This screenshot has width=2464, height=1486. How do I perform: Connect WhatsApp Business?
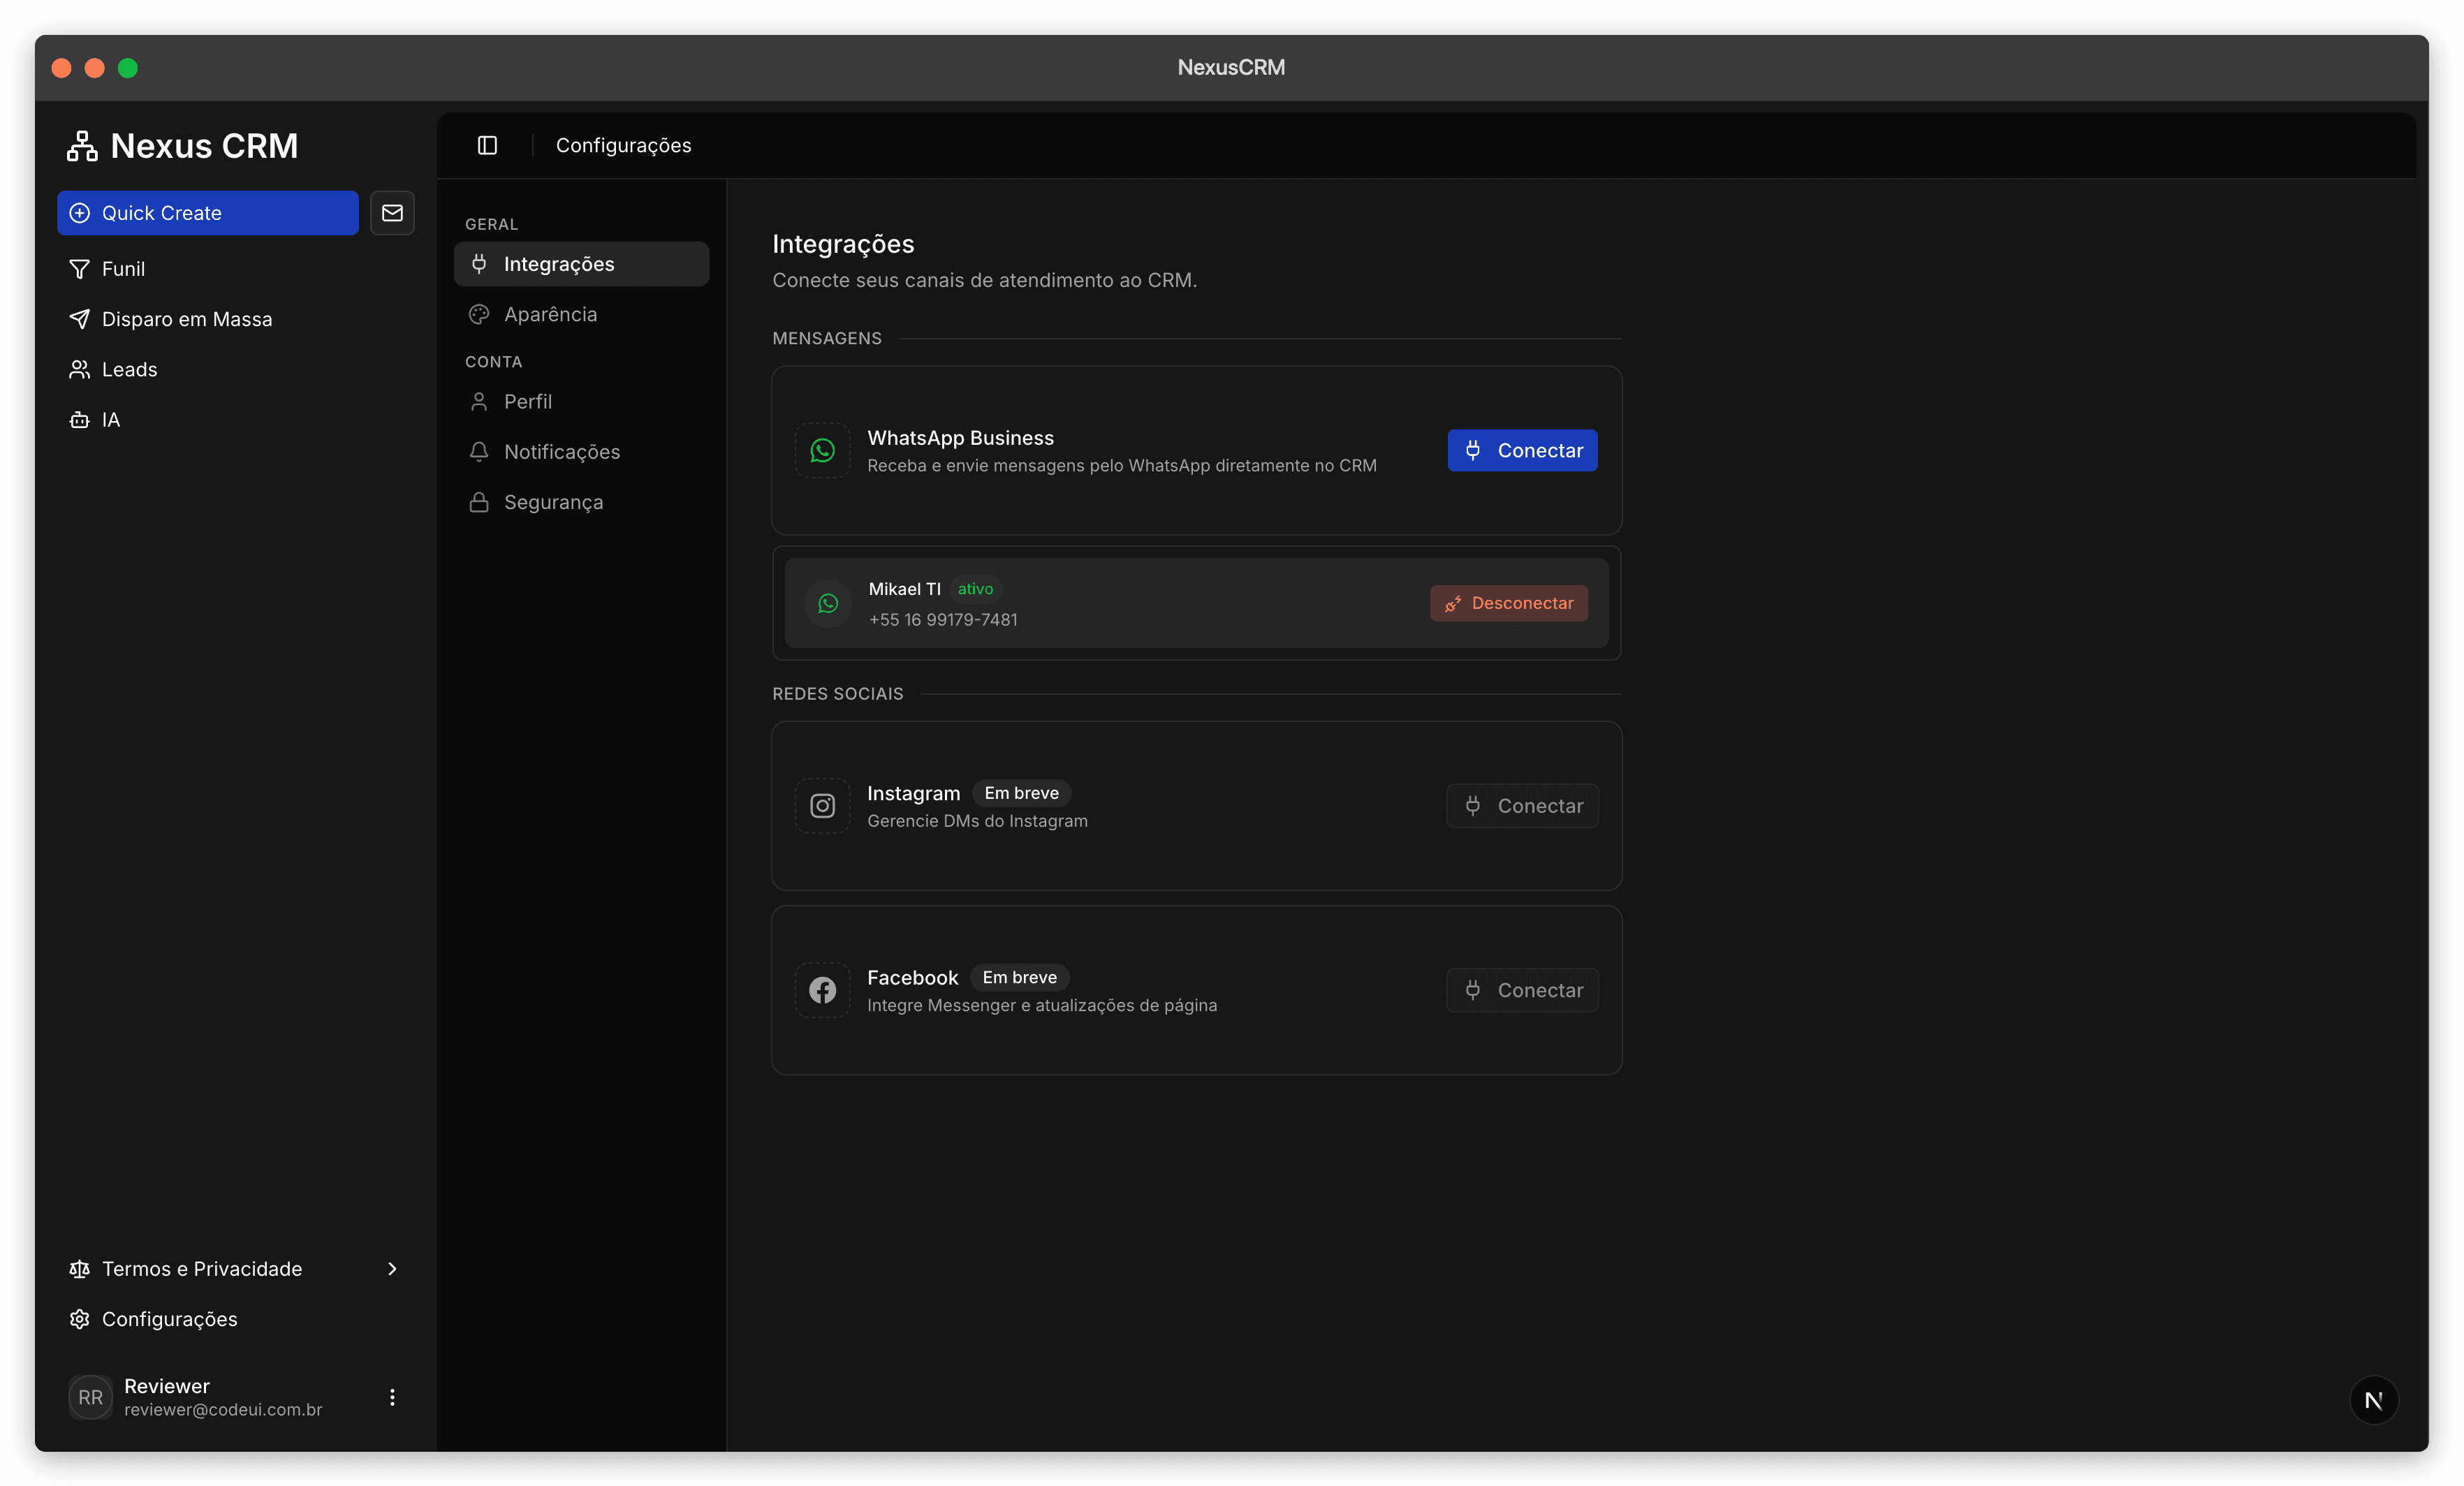pyautogui.click(x=1522, y=451)
